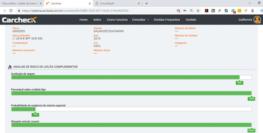Click the 95% badge

[239, 83]
